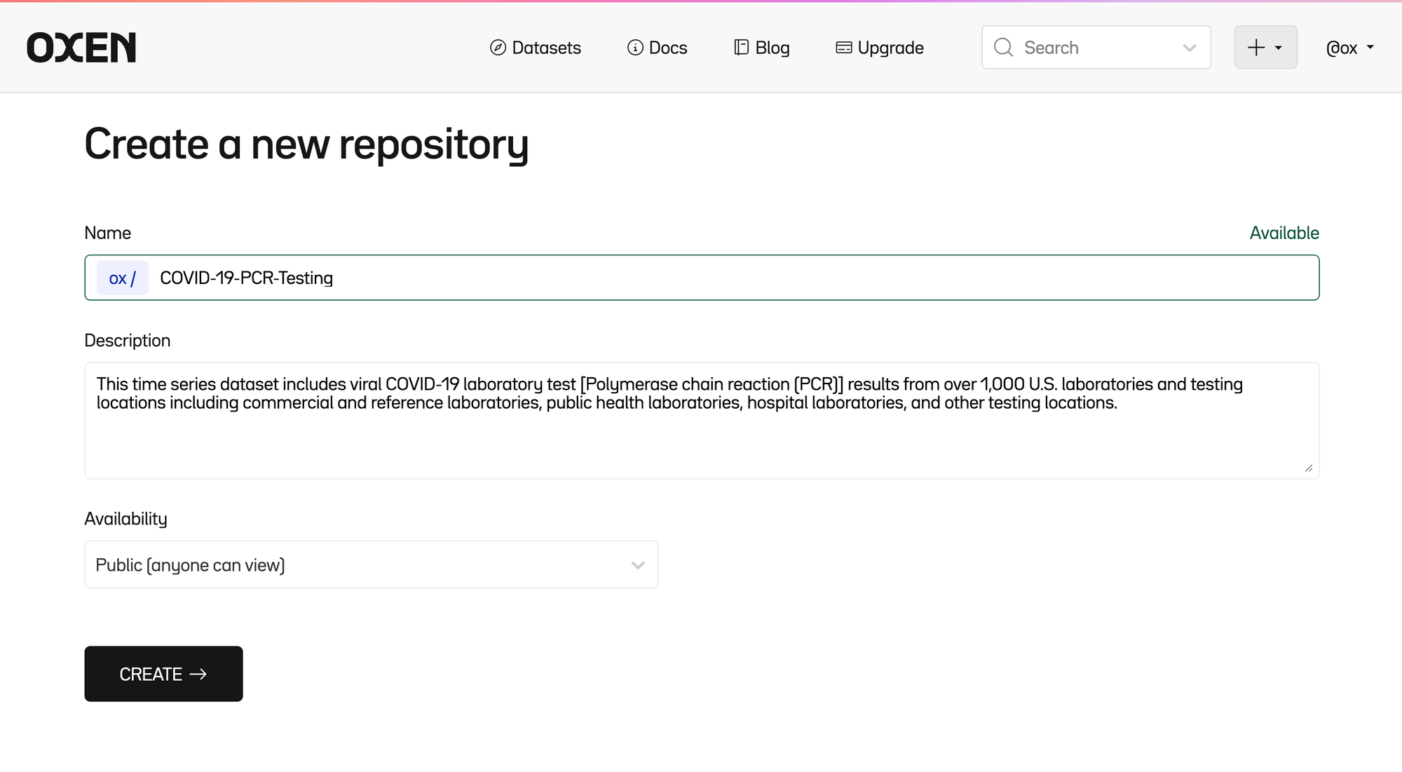This screenshot has width=1402, height=772.
Task: Click the card icon beside Upgrade
Action: tap(844, 48)
